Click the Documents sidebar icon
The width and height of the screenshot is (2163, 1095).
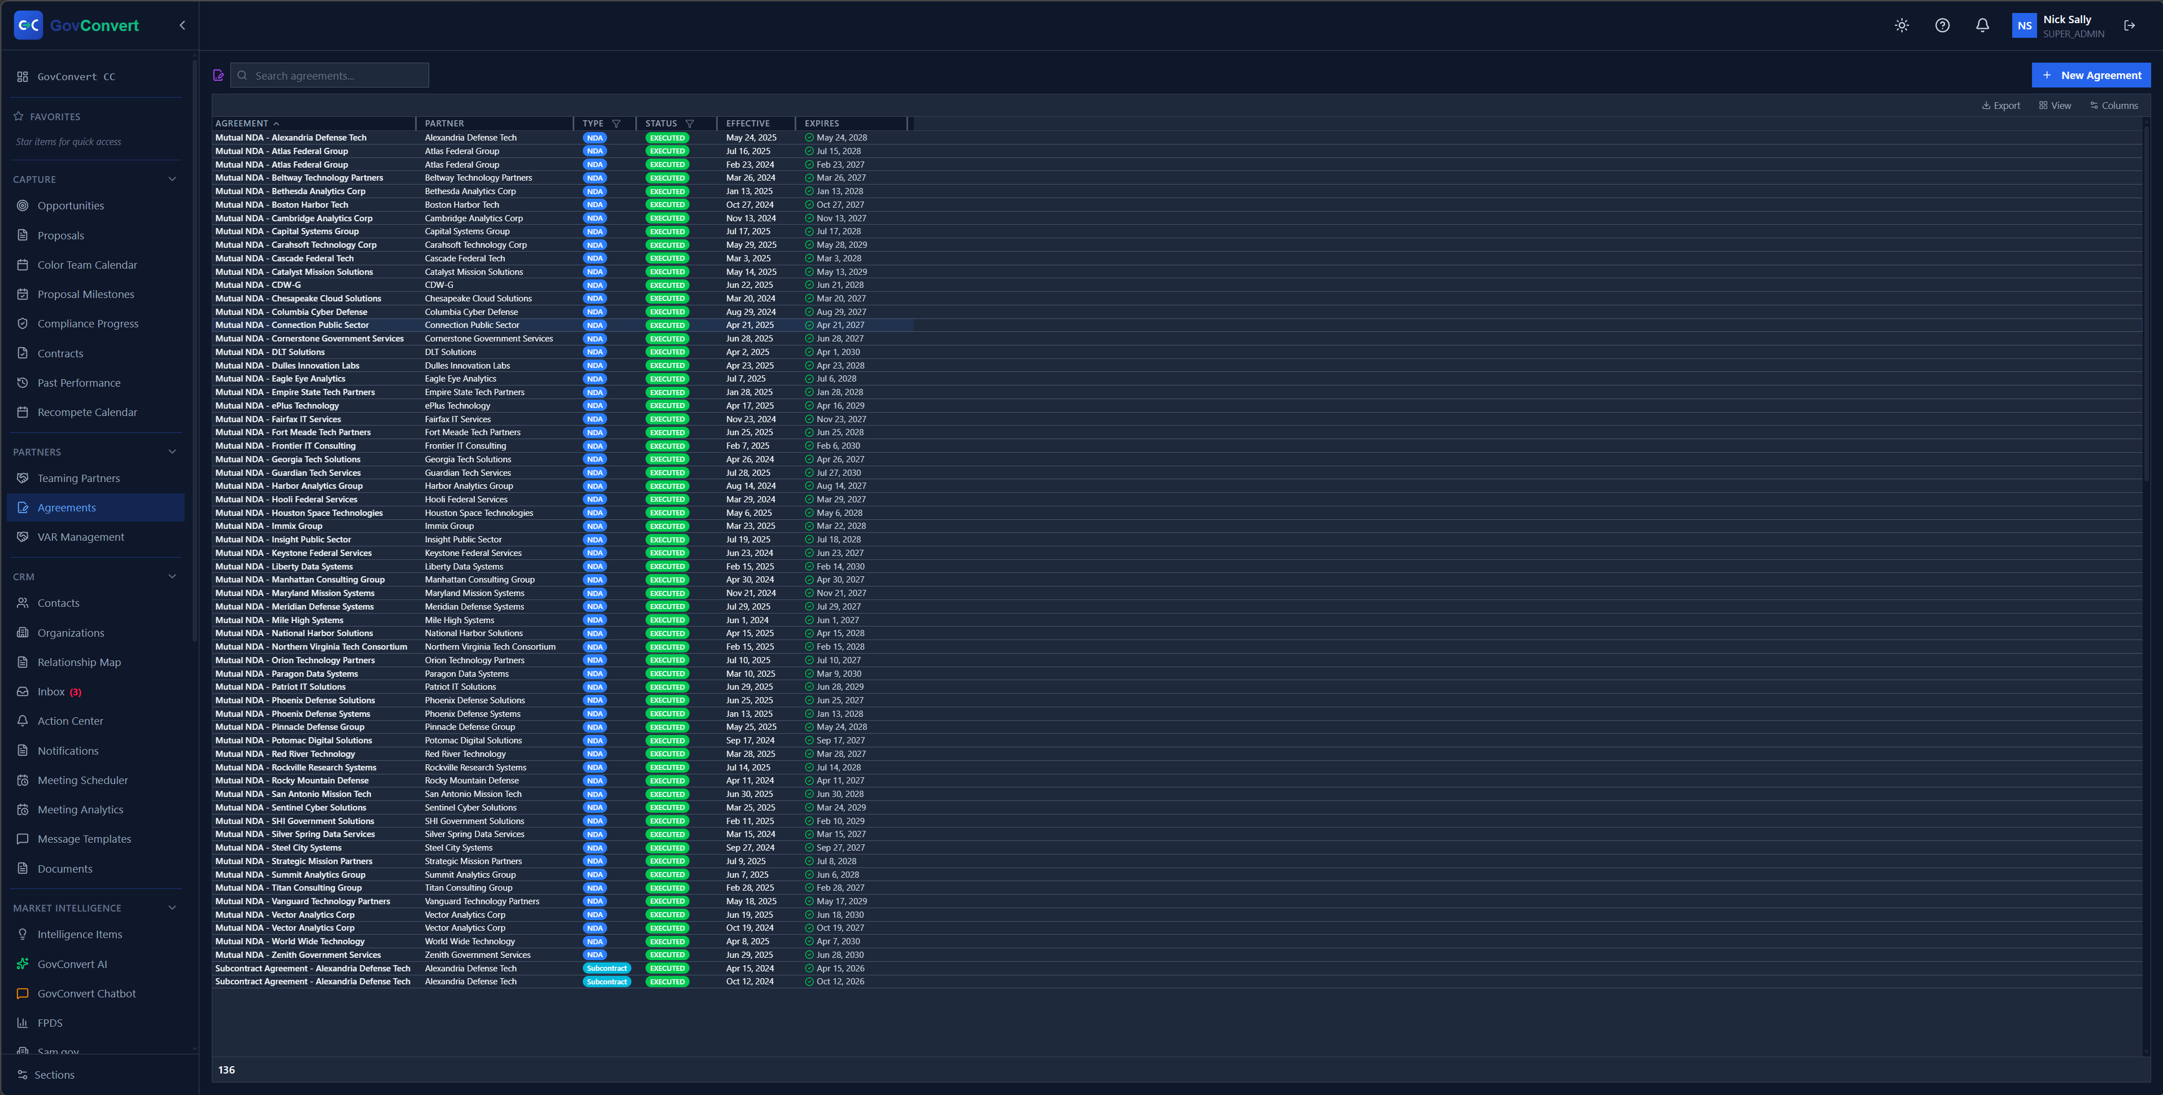(23, 869)
